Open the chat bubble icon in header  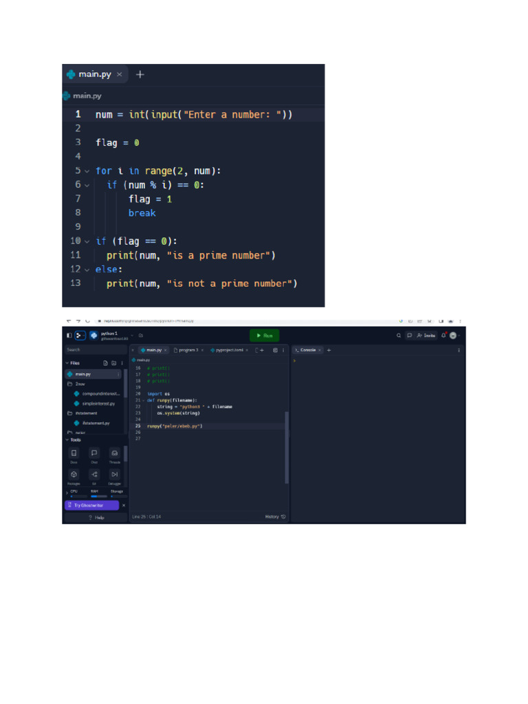(410, 335)
